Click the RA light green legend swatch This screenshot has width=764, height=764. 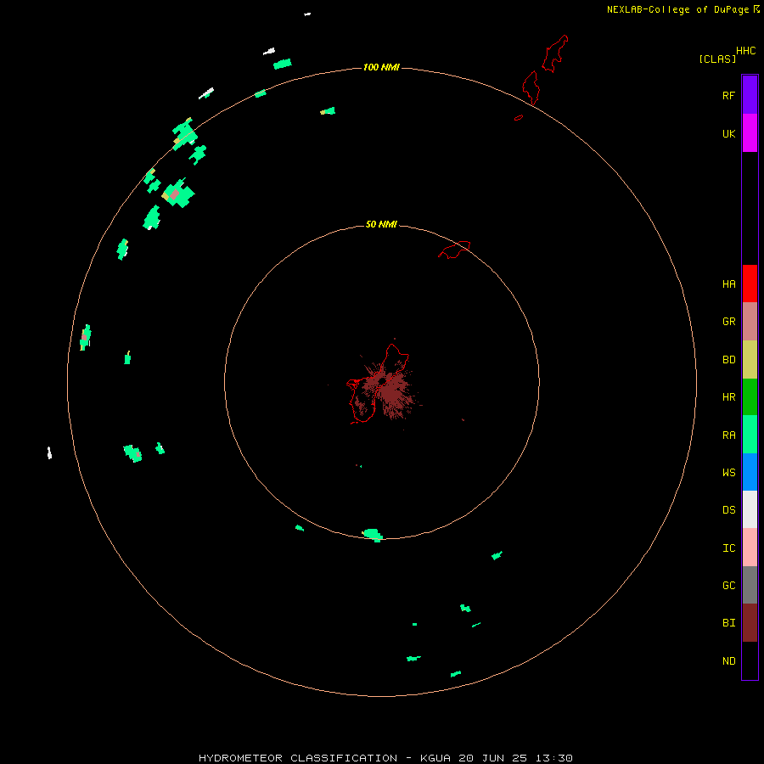[x=750, y=435]
